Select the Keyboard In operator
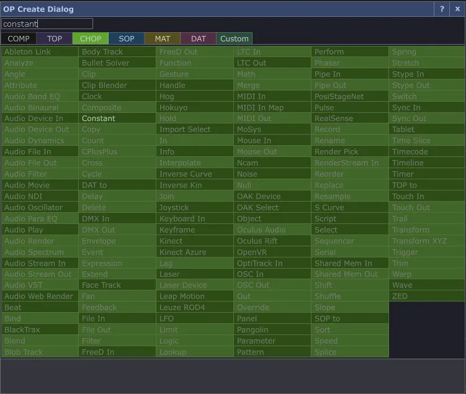The image size is (466, 394). click(x=195, y=218)
